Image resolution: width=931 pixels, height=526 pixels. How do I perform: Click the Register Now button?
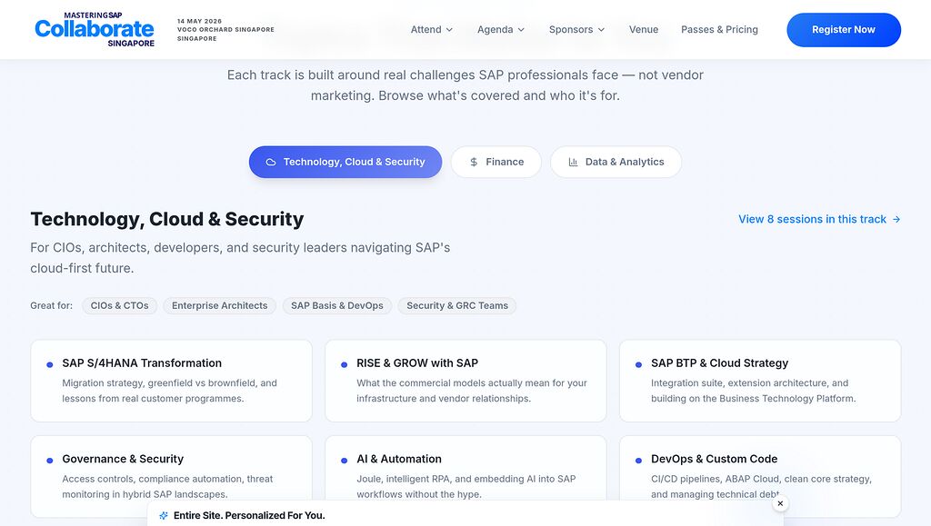(x=844, y=30)
